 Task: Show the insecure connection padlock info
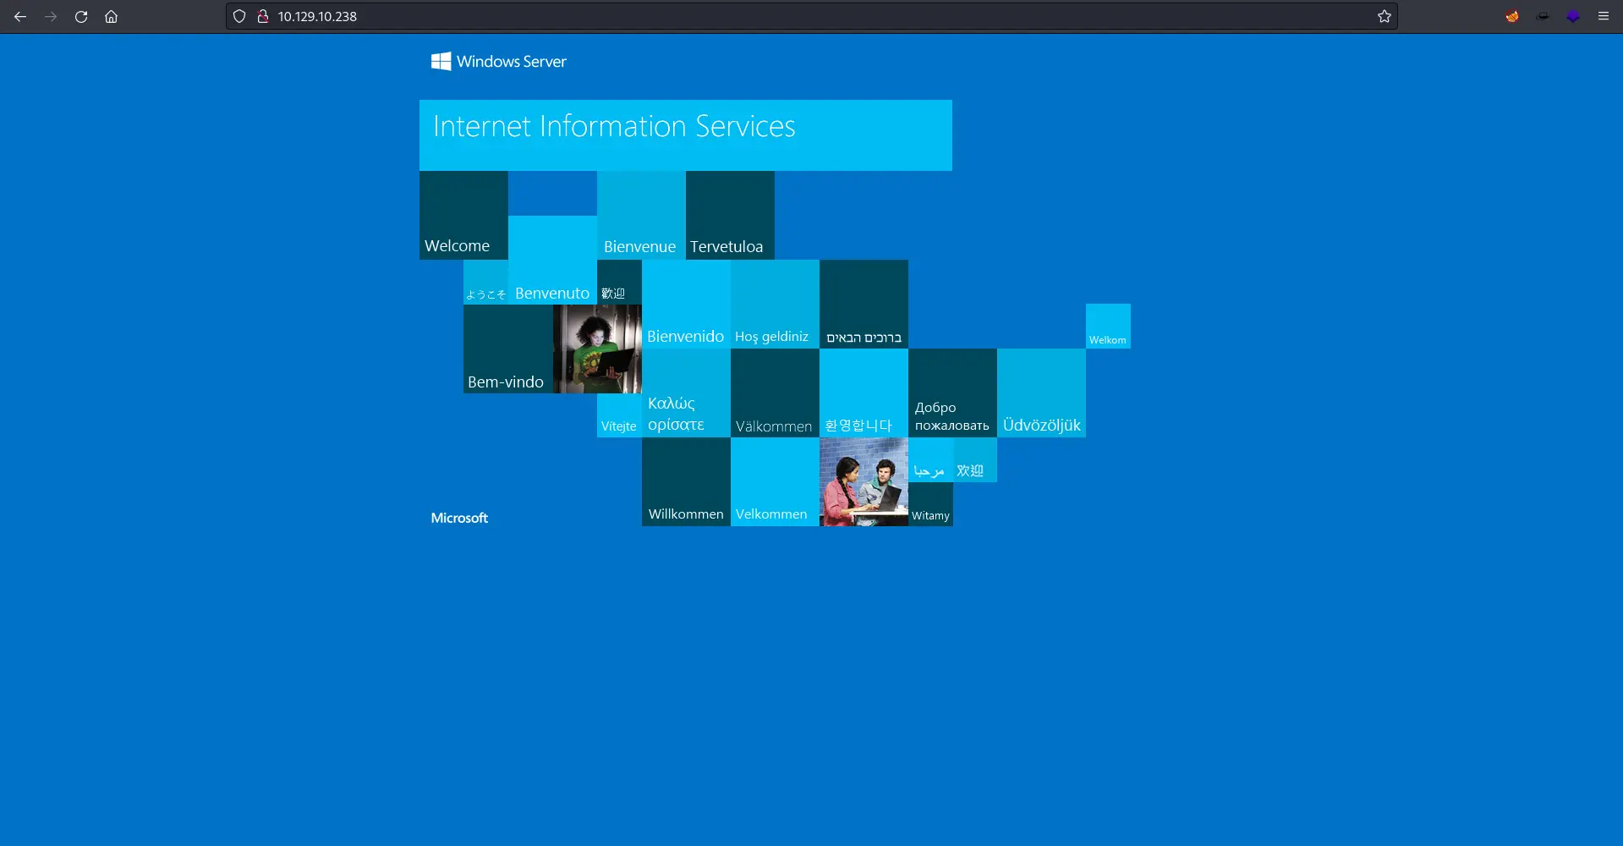pos(262,16)
